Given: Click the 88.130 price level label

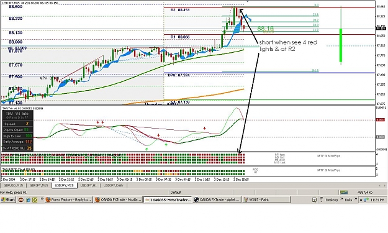Looking at the screenshot, I should (16, 33).
